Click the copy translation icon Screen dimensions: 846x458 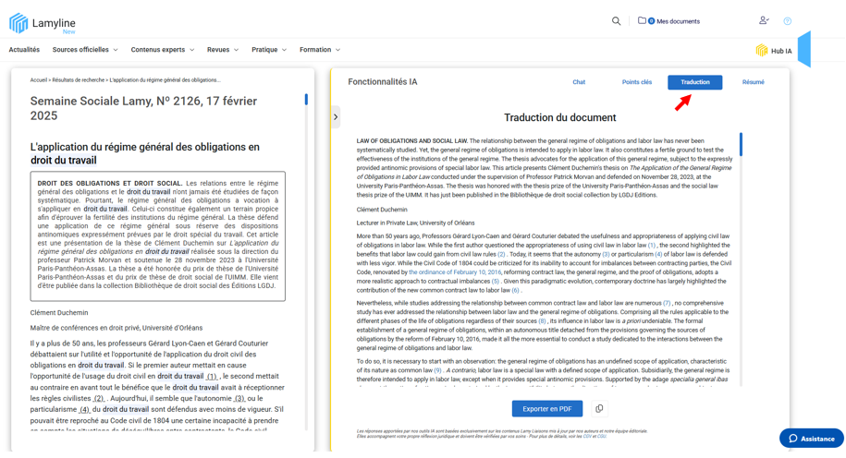pyautogui.click(x=599, y=408)
